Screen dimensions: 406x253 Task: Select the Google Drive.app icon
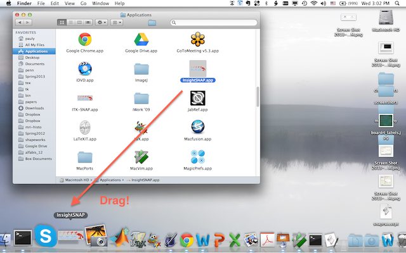[141, 39]
